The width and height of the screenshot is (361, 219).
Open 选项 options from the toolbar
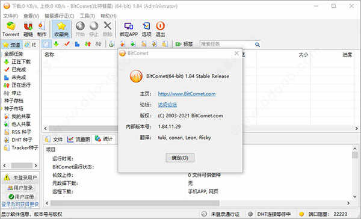point(146,29)
